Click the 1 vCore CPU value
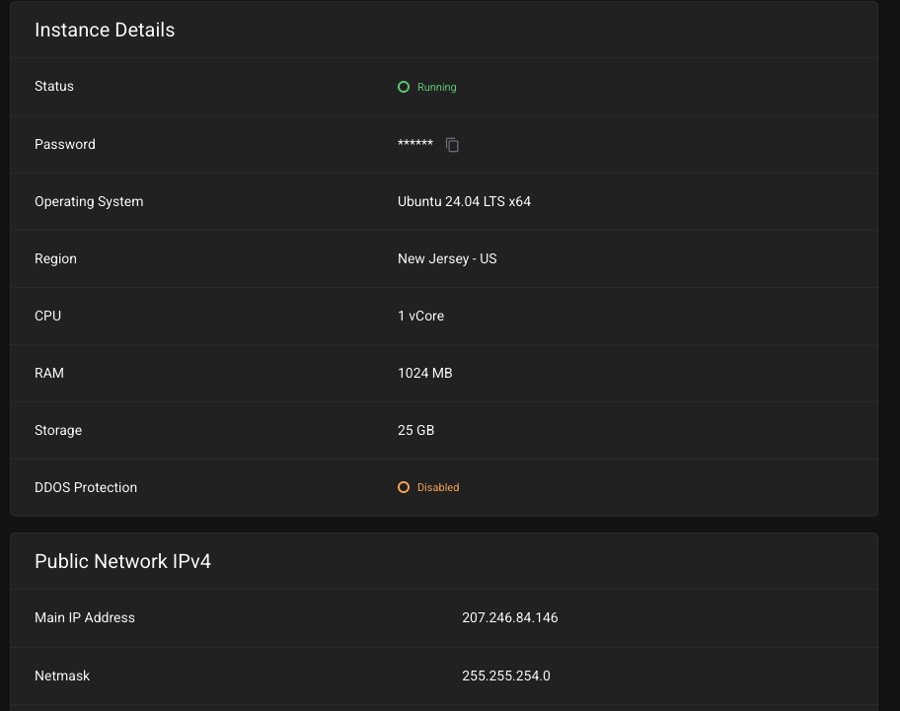The height and width of the screenshot is (711, 900). coord(420,316)
